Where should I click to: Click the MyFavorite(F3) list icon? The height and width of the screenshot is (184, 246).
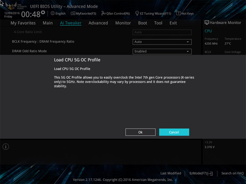click(x=73, y=13)
